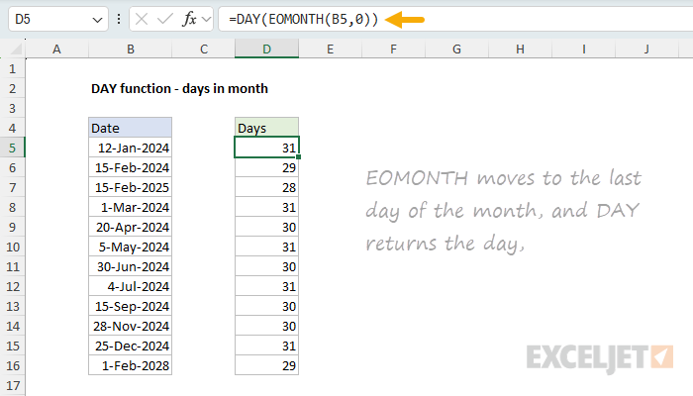Select column F header
Viewport: 693px width, 396px height.
pyautogui.click(x=393, y=49)
